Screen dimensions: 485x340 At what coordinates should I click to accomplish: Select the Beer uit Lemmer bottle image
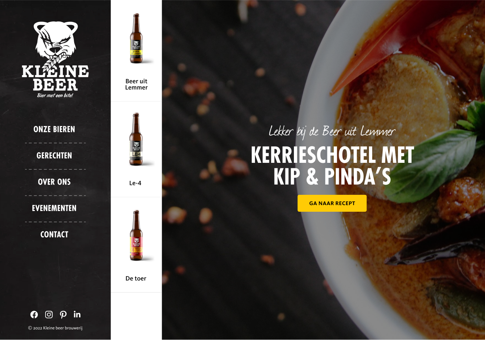click(x=136, y=39)
